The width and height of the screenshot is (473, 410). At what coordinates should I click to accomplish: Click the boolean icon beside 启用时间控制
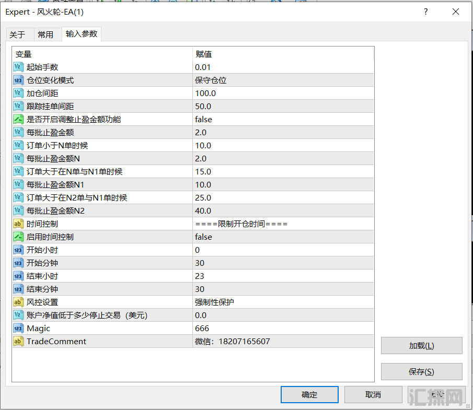pos(18,237)
